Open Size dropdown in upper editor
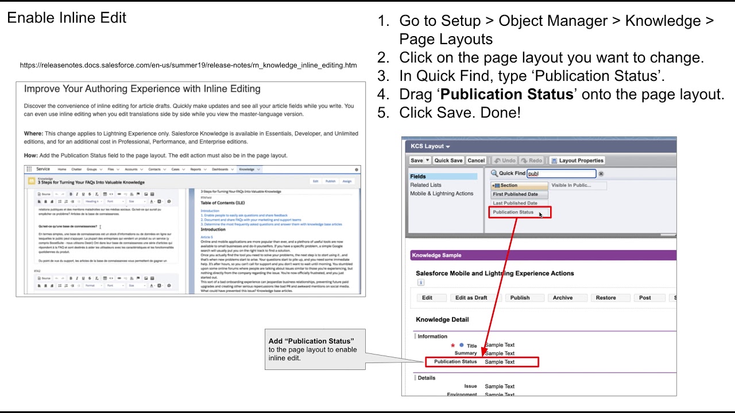This screenshot has width=735, height=413. click(137, 201)
